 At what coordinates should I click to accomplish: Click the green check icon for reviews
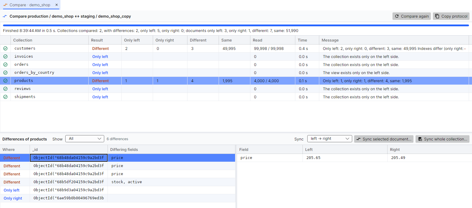point(5,89)
